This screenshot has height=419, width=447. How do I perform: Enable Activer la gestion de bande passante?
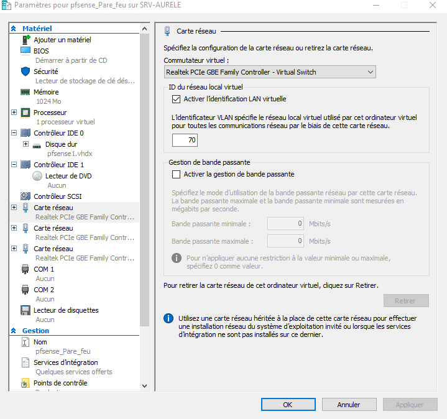[175, 175]
